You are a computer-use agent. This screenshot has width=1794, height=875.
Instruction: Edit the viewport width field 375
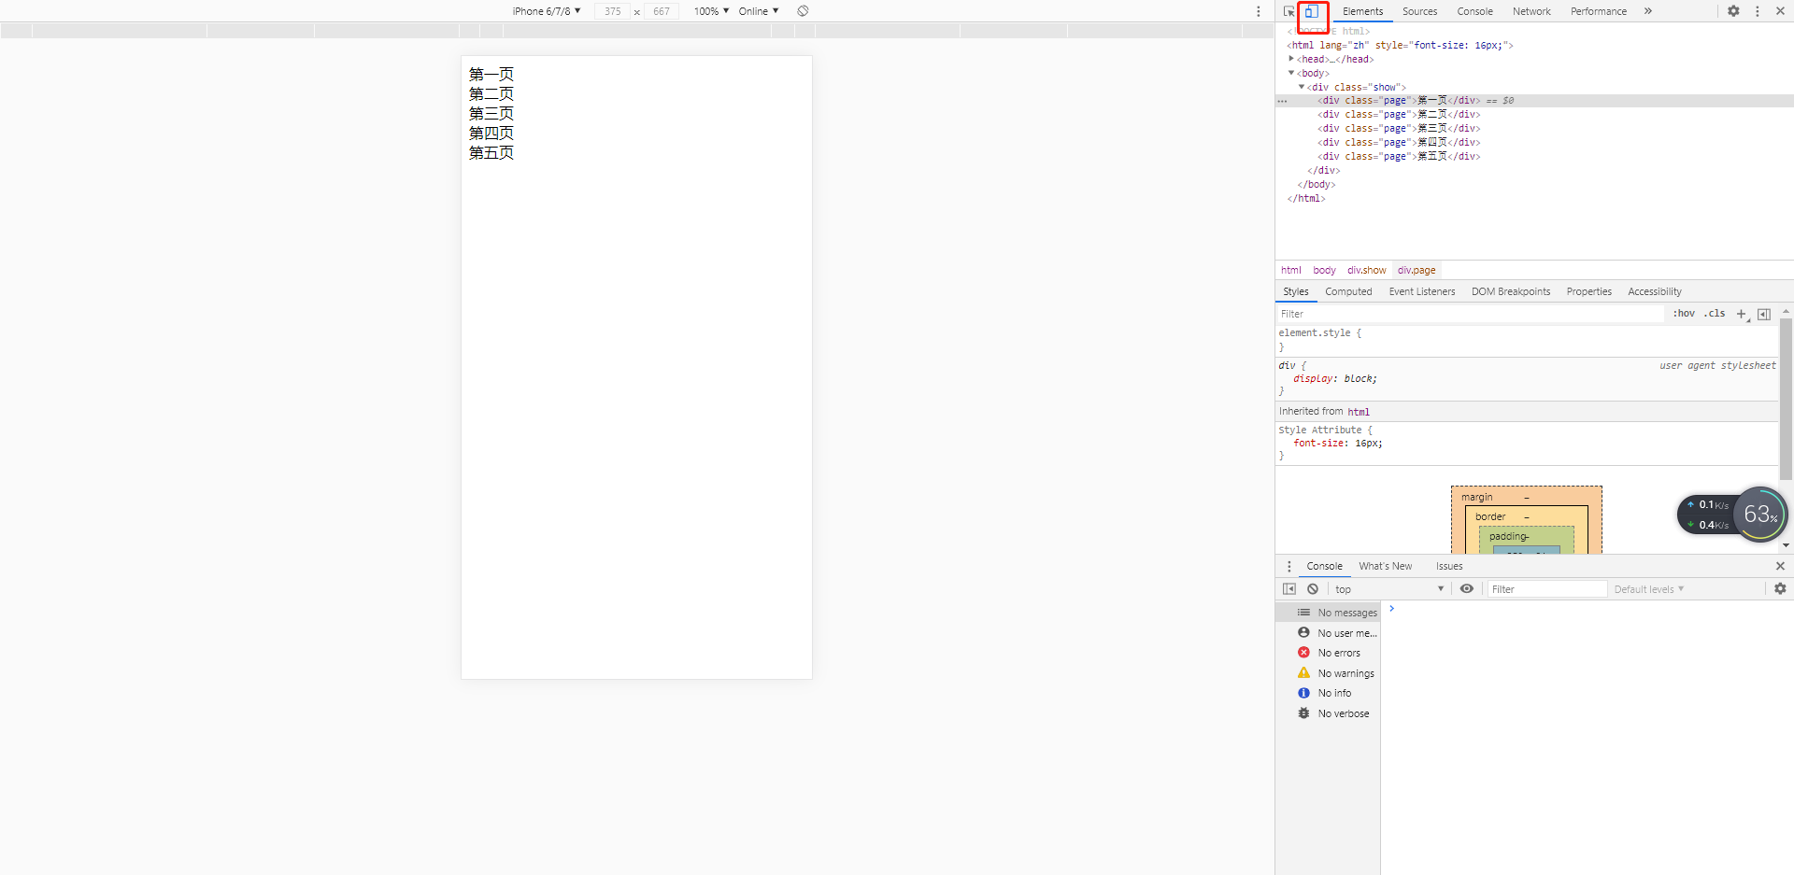coord(613,11)
